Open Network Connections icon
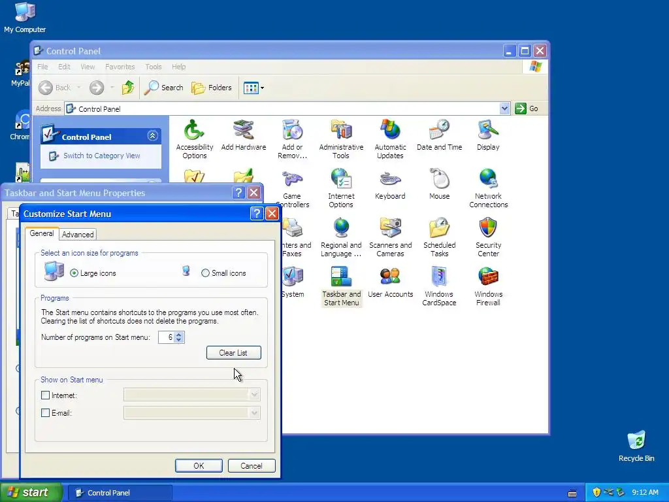The width and height of the screenshot is (669, 502). tap(488, 188)
